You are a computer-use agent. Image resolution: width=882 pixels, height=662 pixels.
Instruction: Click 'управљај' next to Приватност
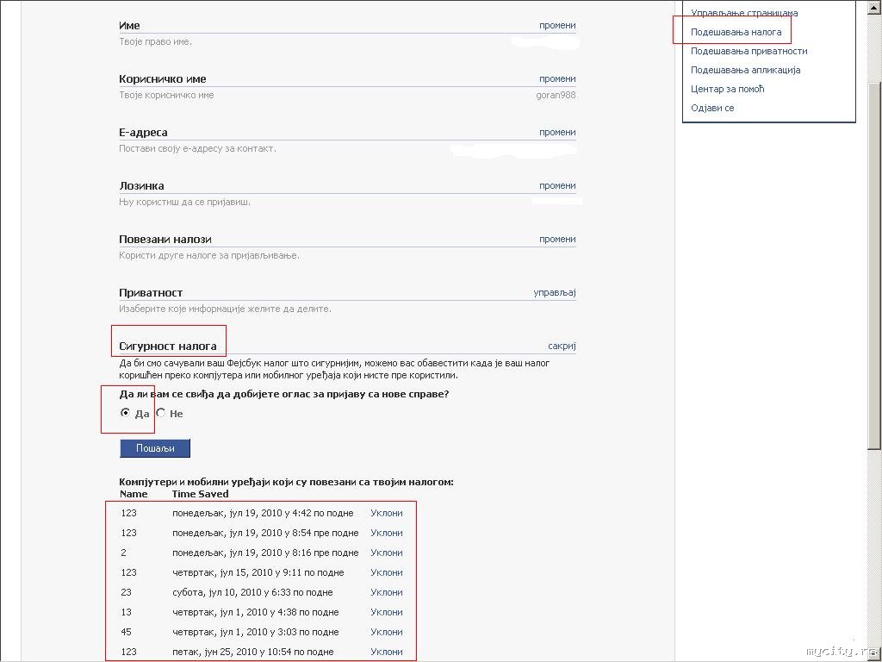click(555, 293)
